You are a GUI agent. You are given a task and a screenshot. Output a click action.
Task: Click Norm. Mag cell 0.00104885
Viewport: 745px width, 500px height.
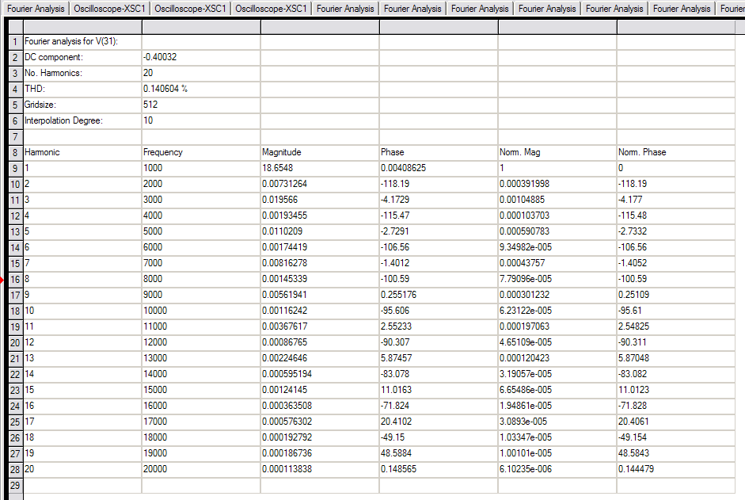point(557,200)
